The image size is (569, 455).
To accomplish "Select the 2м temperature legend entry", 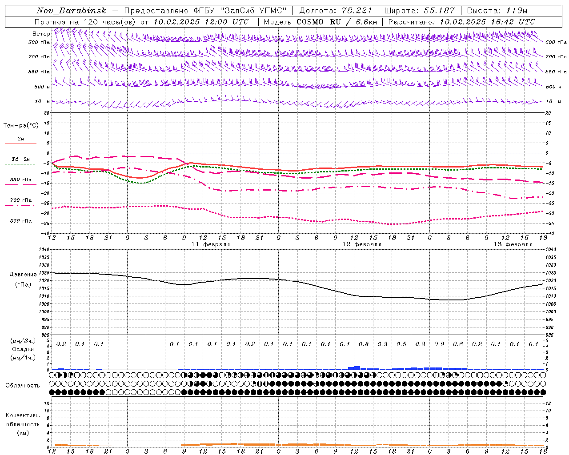I will (21, 141).
